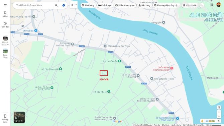224x126 pixels.
Task: Select the Hiệu thuốc filter chip
Action: [x=190, y=5]
